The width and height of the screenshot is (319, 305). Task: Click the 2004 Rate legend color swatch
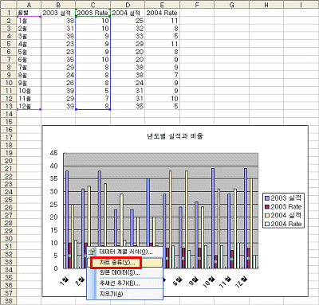[267, 224]
